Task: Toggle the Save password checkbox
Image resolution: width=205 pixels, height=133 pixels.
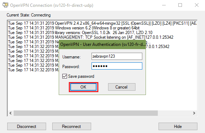Action: click(64, 76)
